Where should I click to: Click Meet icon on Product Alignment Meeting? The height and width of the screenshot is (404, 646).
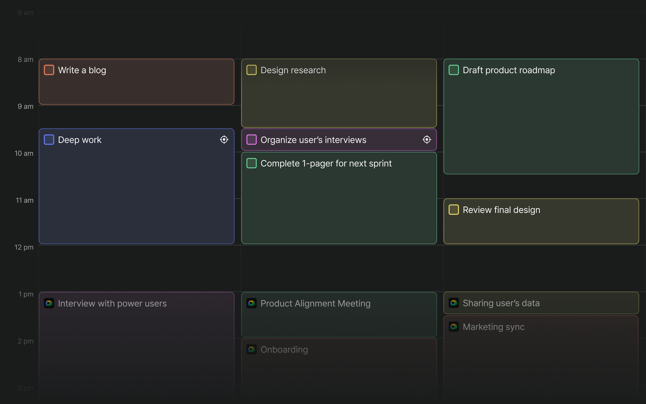[x=251, y=303]
